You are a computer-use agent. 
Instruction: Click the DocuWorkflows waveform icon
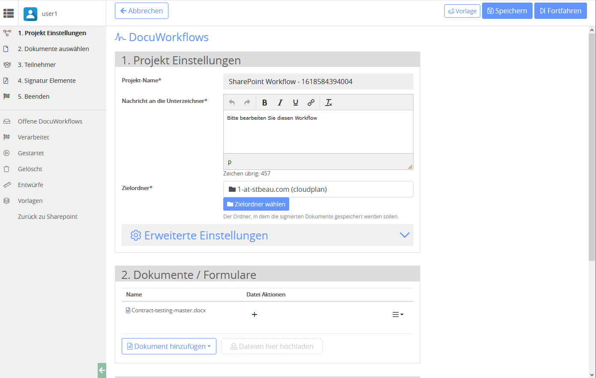[120, 37]
